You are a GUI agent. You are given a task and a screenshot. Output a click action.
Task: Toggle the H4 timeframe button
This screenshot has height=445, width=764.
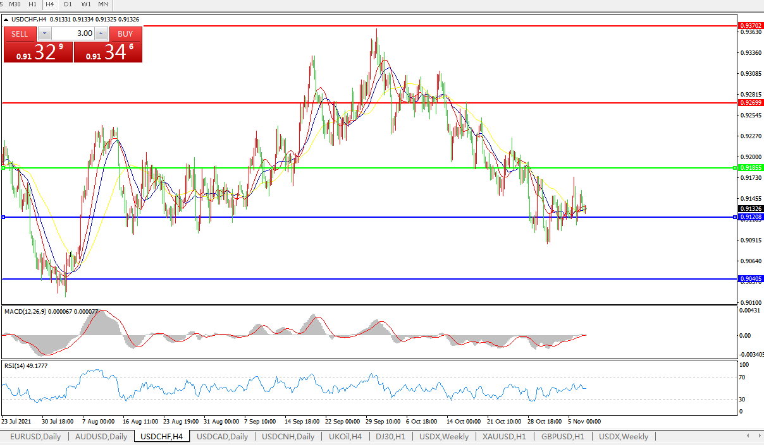[50, 4]
